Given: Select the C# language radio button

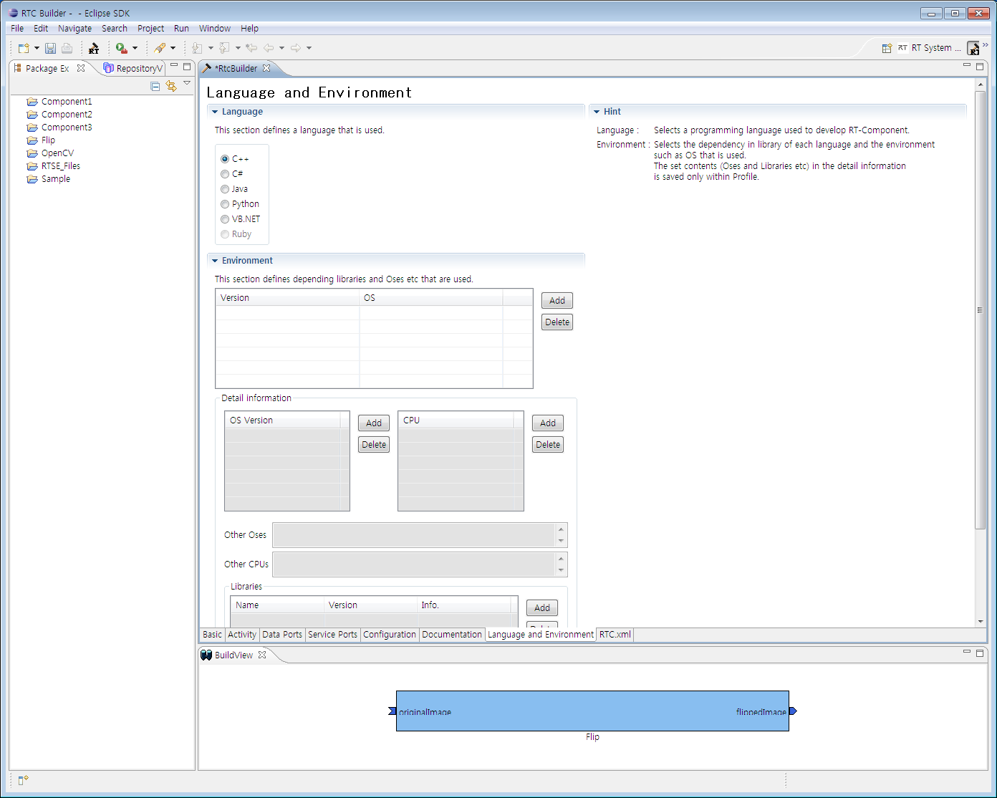Looking at the screenshot, I should point(225,174).
